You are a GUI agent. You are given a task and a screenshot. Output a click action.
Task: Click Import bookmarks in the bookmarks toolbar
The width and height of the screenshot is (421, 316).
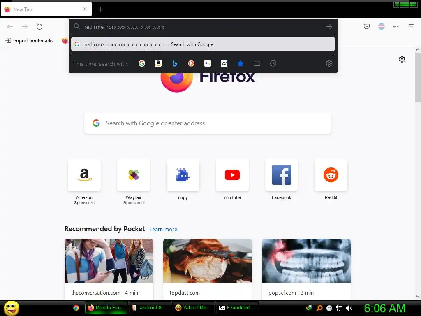click(x=31, y=41)
